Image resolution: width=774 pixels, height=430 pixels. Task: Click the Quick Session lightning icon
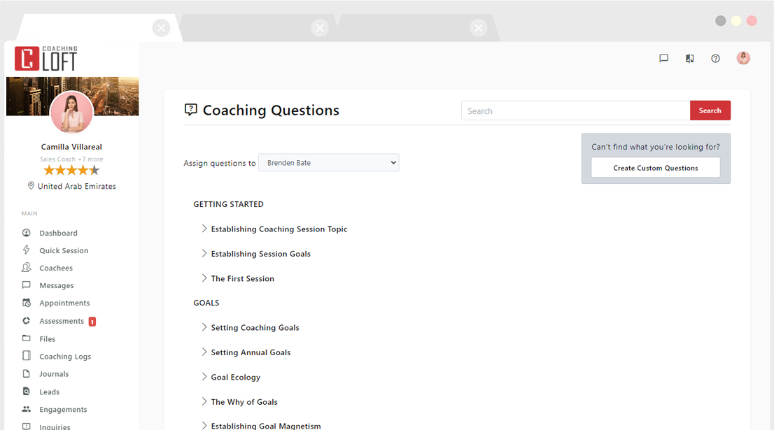click(27, 250)
